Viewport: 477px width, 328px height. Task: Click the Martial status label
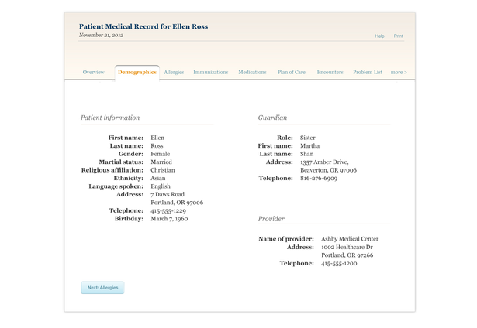tap(121, 162)
